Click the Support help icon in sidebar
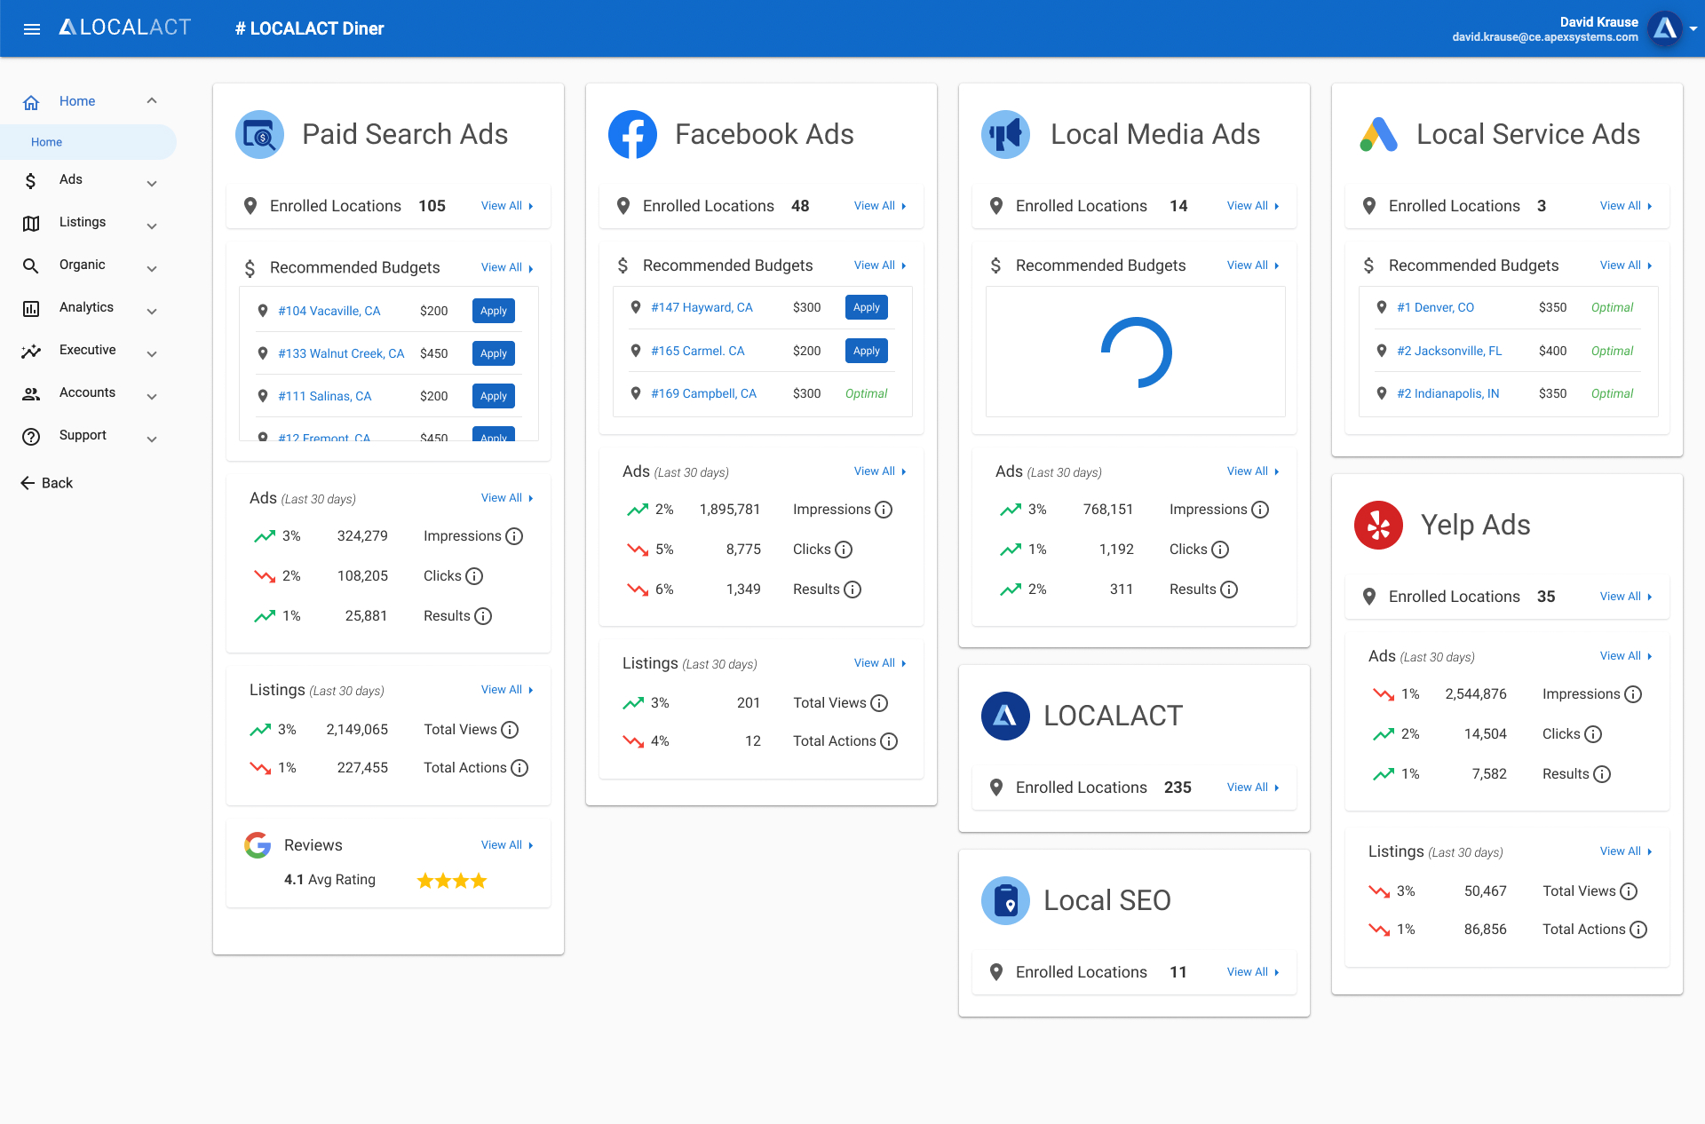 click(x=31, y=437)
